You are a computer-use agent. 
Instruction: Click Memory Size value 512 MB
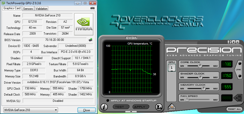34,76
